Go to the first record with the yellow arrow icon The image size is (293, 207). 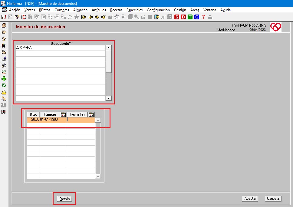[x=84, y=17]
